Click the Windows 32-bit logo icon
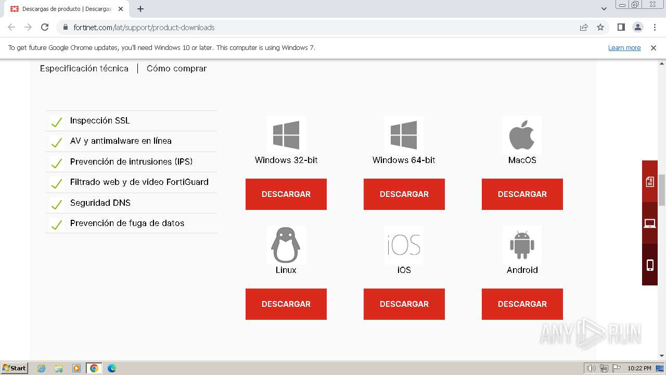 286,135
